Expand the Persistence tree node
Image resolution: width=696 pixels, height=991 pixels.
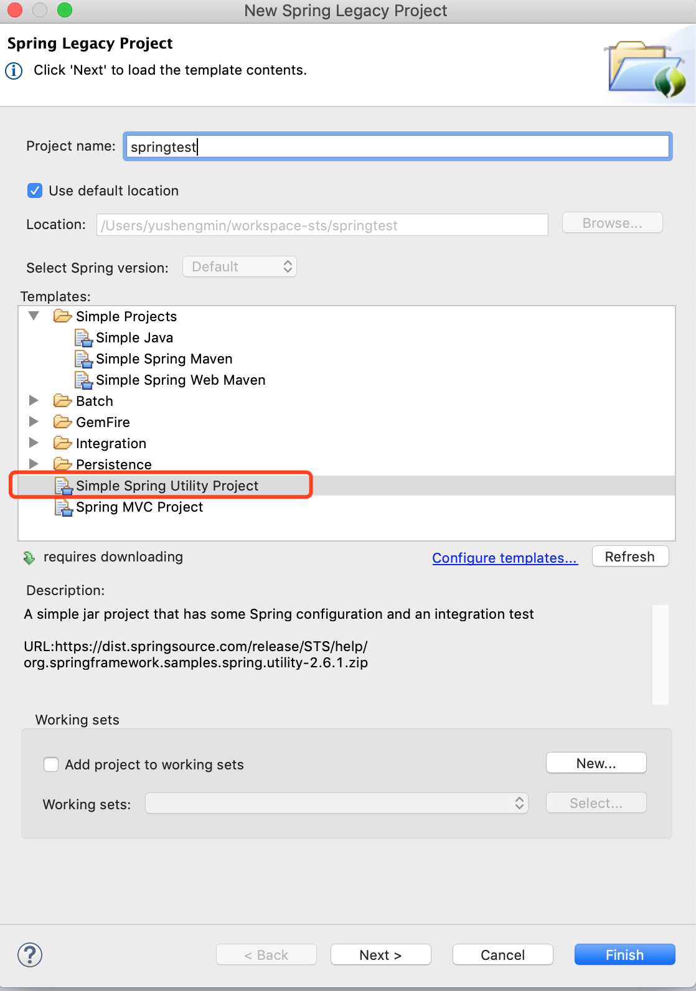click(x=34, y=464)
